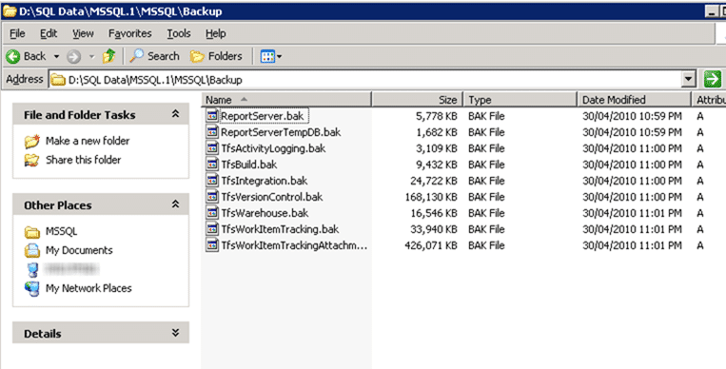Click the ReportServer.bak file name

click(x=263, y=116)
